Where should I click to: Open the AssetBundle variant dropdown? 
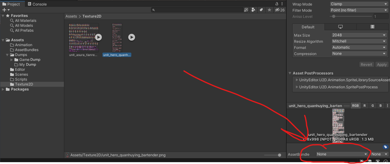pyautogui.click(x=379, y=154)
